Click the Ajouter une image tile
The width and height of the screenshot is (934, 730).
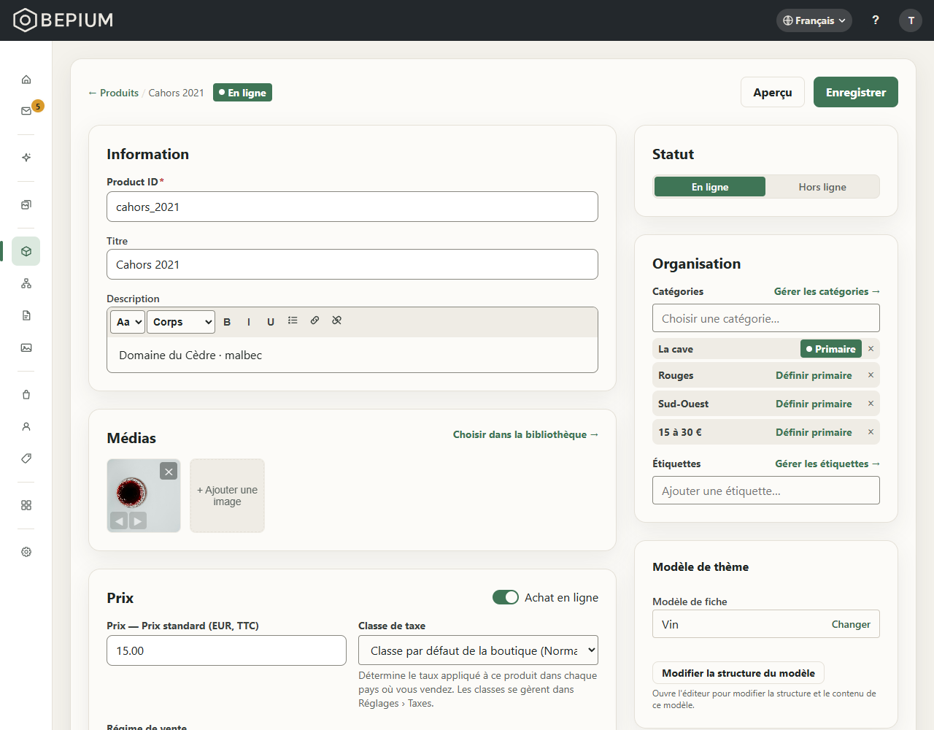[227, 496]
